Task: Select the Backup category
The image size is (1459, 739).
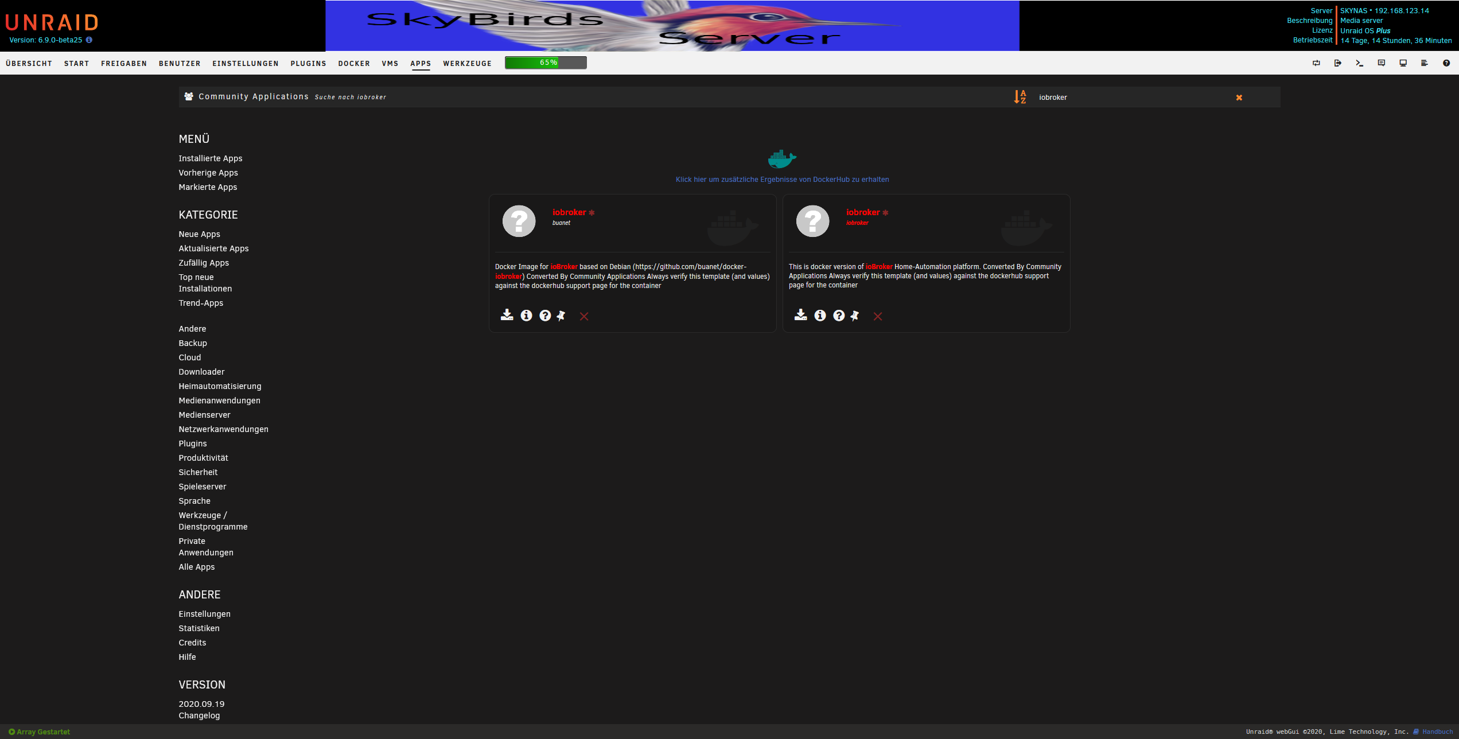Action: 193,343
